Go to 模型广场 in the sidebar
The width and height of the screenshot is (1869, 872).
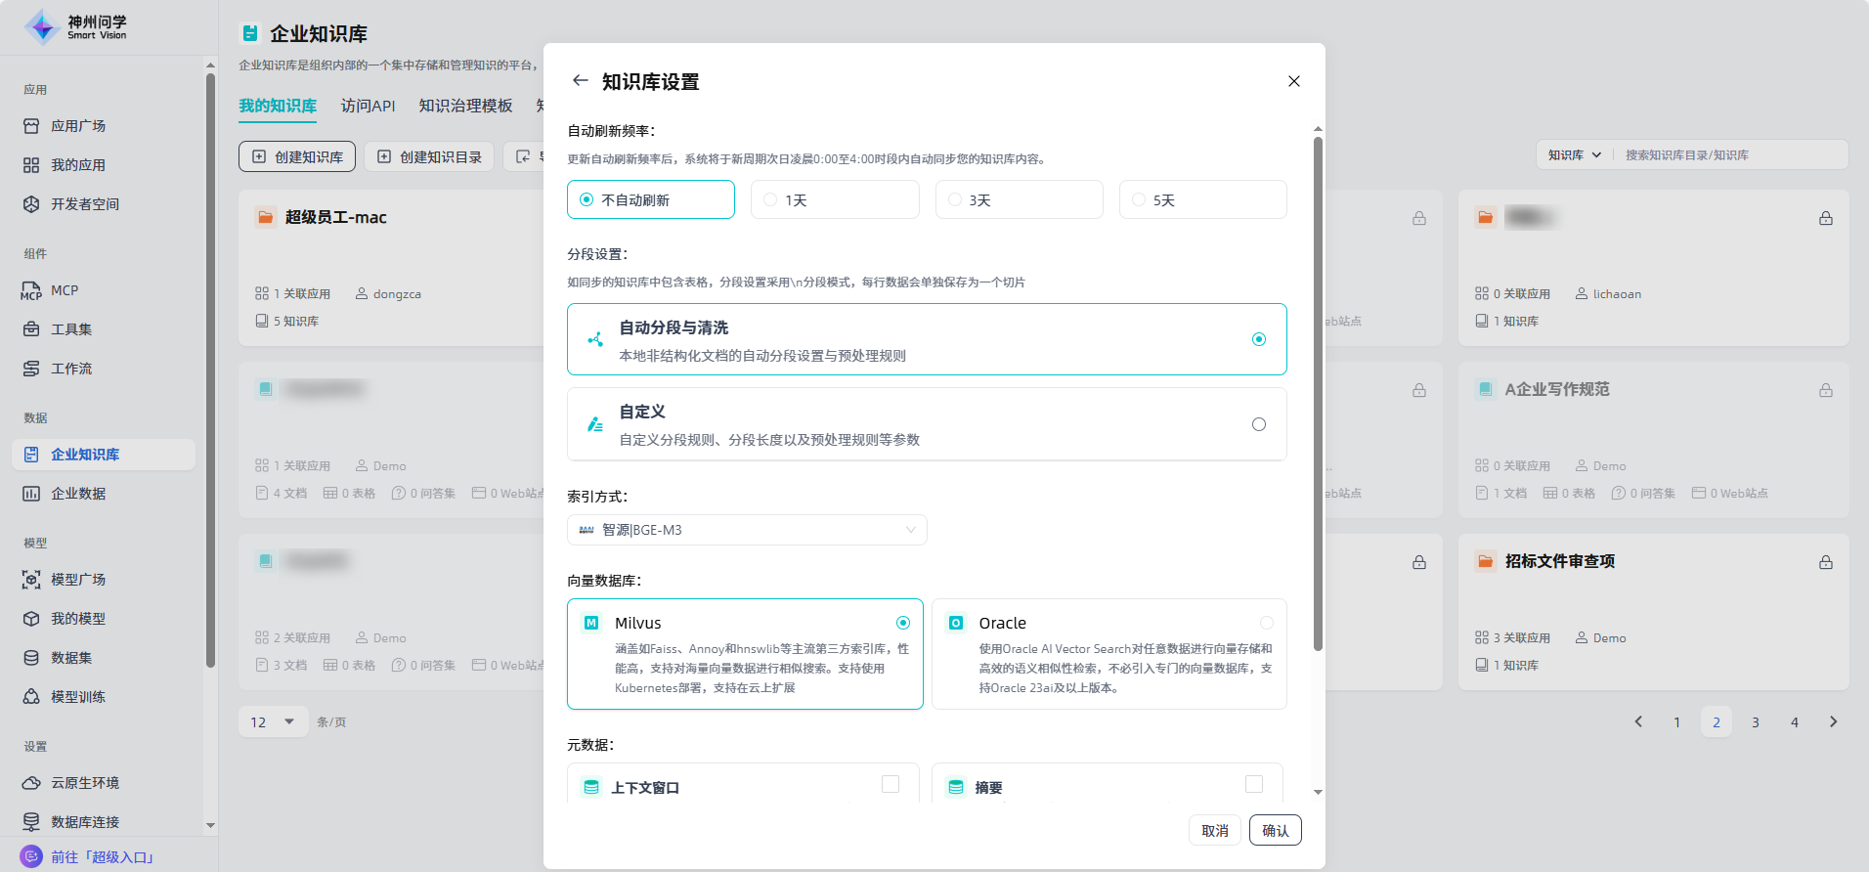(x=77, y=580)
